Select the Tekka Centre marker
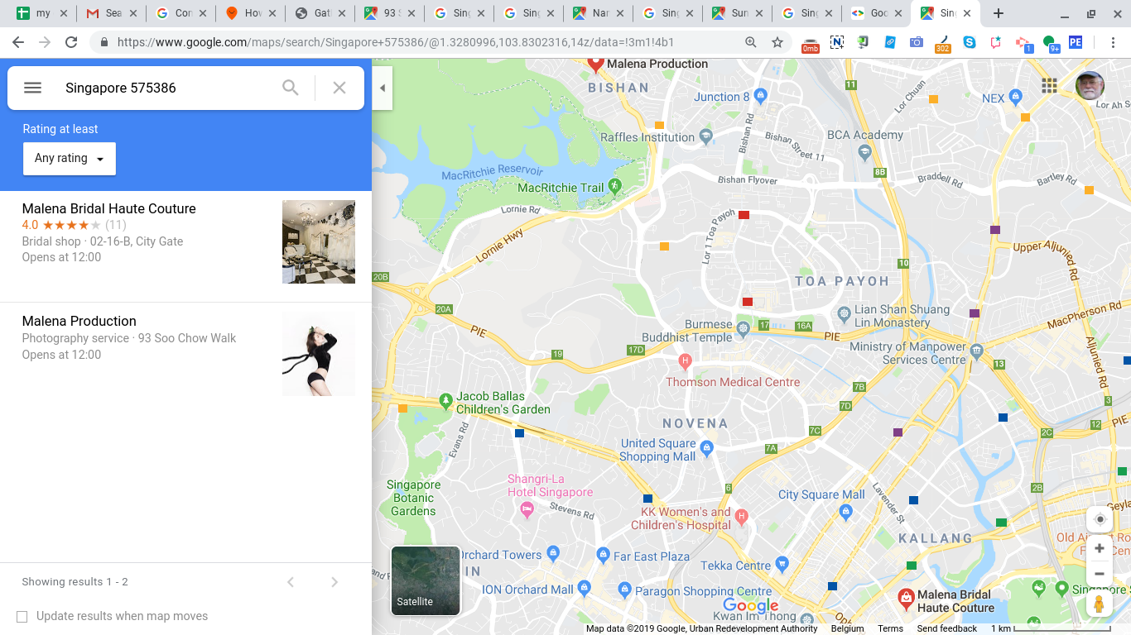 click(782, 565)
